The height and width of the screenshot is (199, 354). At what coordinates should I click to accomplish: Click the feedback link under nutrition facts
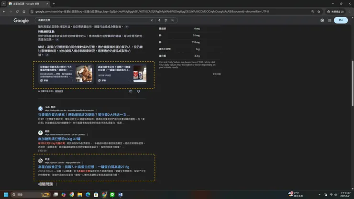pos(217,74)
